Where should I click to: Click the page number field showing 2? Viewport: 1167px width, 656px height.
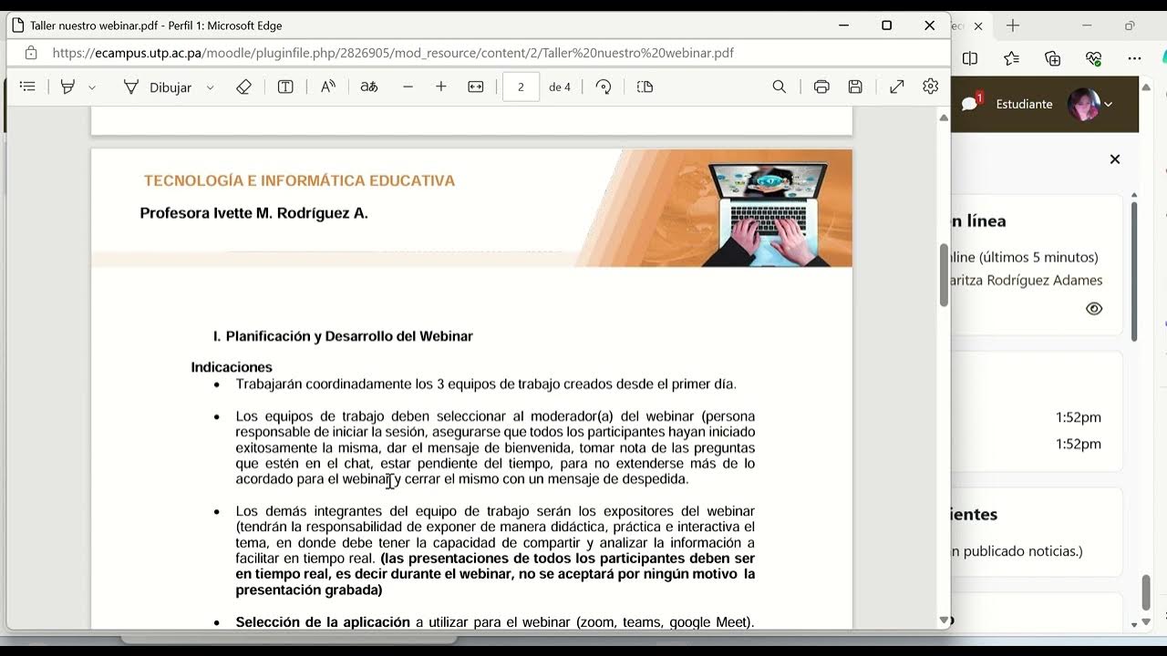(521, 87)
